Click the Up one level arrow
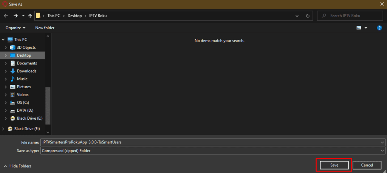Viewport: 387px width, 173px height. tap(30, 16)
